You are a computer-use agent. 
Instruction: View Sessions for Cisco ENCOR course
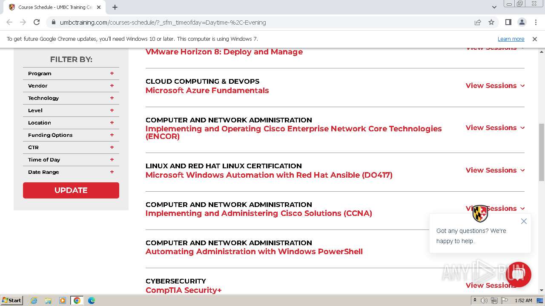pos(495,127)
